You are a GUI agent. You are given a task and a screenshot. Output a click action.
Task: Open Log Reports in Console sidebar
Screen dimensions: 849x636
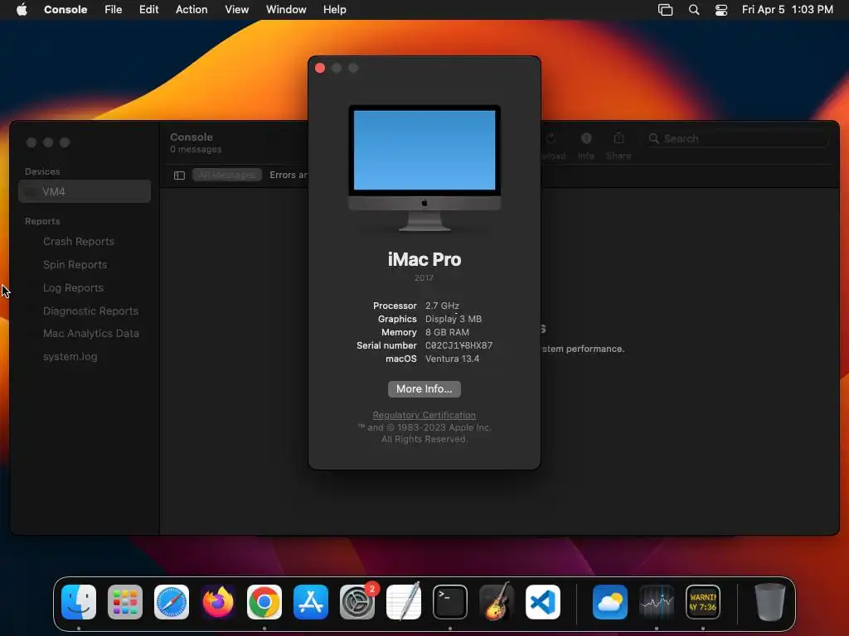tap(73, 287)
